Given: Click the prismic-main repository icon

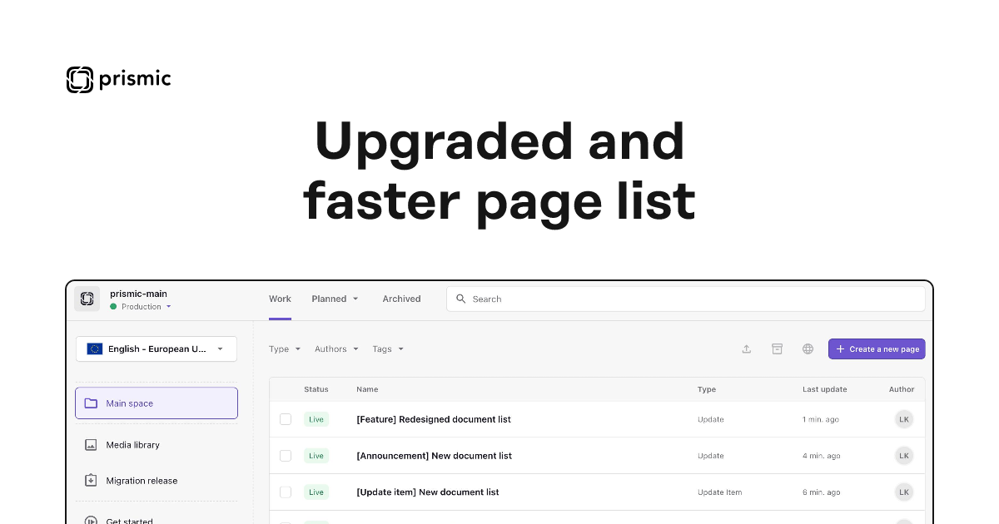Looking at the screenshot, I should [x=87, y=299].
